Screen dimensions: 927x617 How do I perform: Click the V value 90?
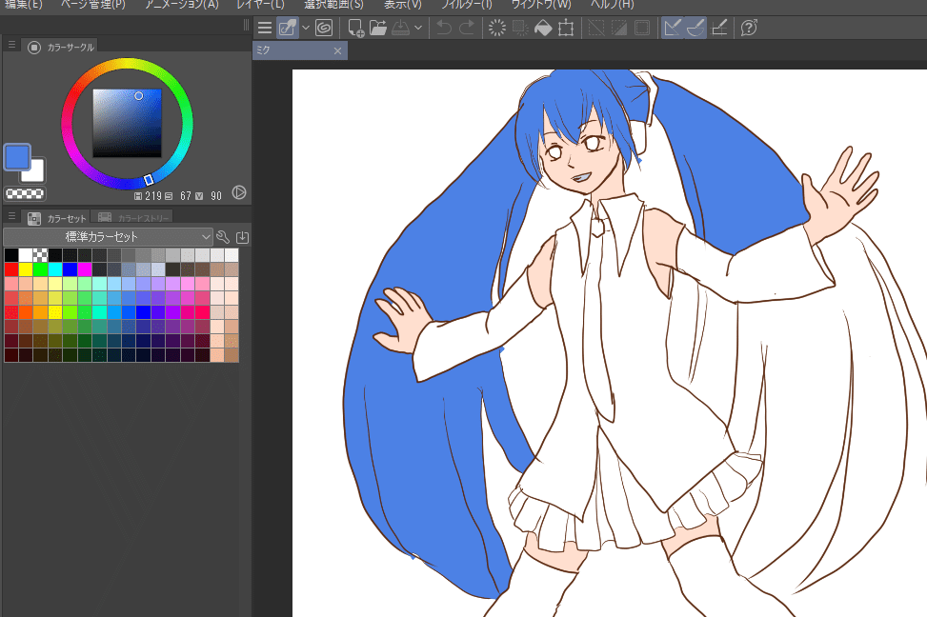pos(215,195)
